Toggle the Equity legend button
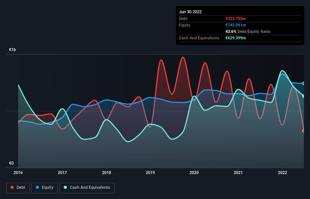 (45, 188)
